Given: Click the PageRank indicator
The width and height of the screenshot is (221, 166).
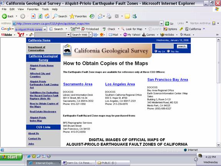Looking at the screenshot, I should pos(75,29).
